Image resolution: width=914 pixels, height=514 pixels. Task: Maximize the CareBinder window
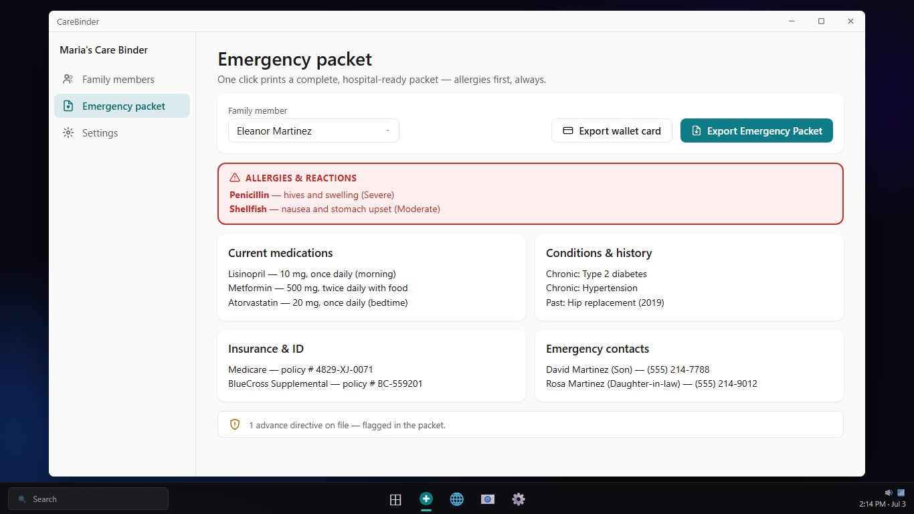click(x=821, y=21)
